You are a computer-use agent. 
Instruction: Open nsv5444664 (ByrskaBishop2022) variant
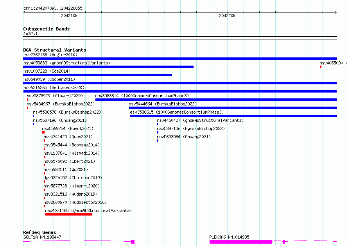[163, 104]
